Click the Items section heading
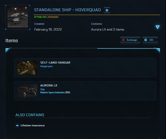Image resolution: width=166 pixels, height=139 pixels. click(x=12, y=40)
